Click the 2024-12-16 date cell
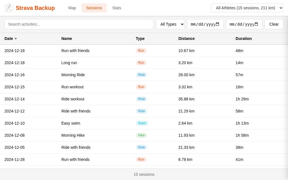 [x=15, y=75]
